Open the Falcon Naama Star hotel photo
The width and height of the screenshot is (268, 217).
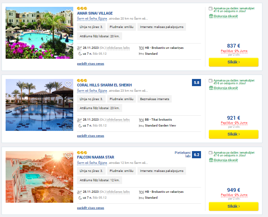39,177
